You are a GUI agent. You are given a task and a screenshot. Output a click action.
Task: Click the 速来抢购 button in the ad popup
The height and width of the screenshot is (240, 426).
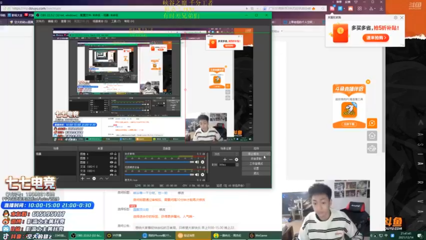coord(376,38)
